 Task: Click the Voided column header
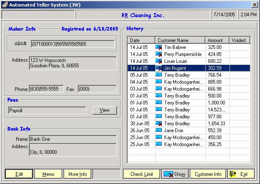pos(239,40)
